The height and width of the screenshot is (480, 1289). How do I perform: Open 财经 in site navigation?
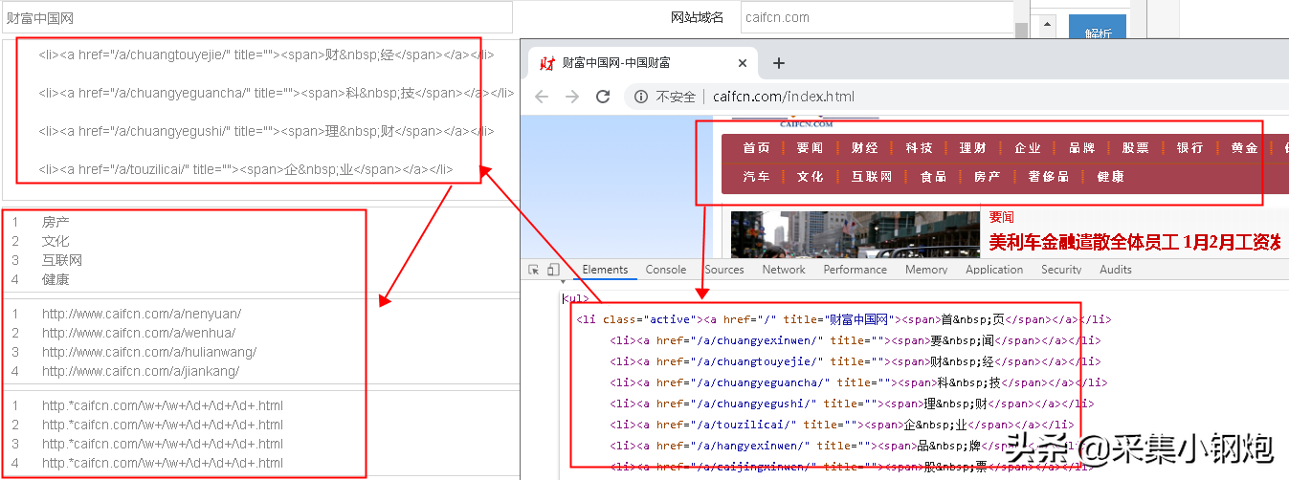(x=864, y=148)
